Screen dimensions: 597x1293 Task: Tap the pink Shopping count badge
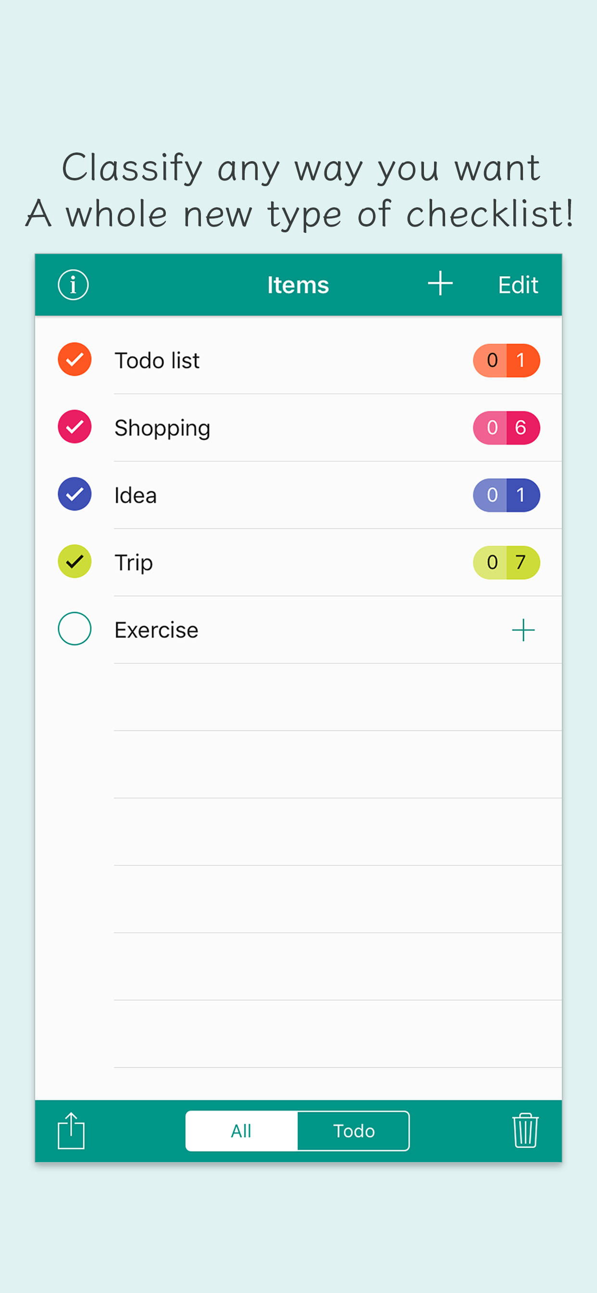click(x=506, y=428)
